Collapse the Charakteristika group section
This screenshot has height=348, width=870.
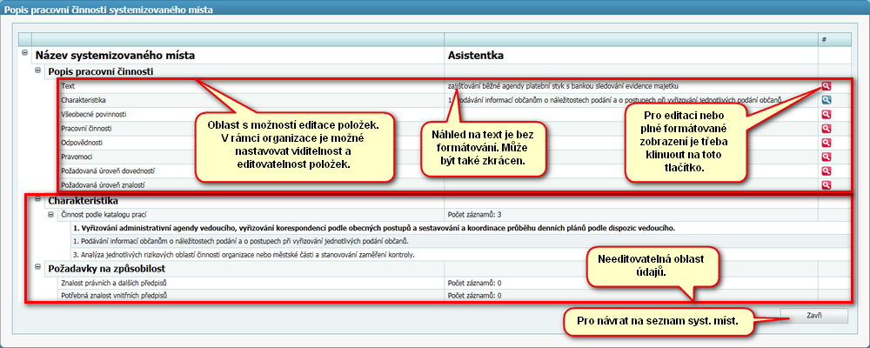click(37, 199)
